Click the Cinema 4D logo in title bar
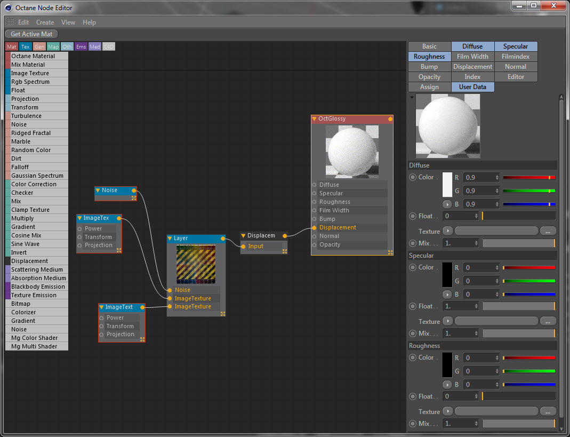Screen dimensions: 570x437 click(9, 7)
